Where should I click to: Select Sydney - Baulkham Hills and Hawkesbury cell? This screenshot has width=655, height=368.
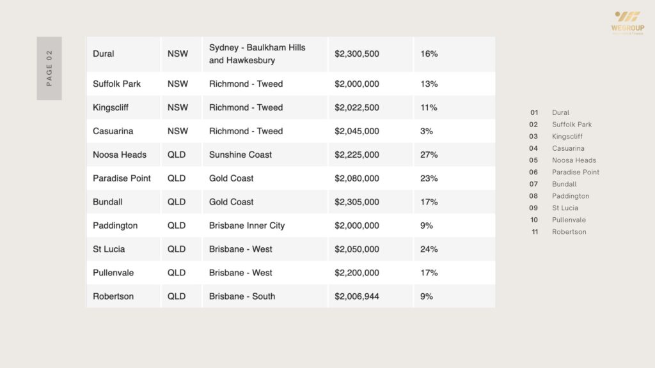point(257,54)
